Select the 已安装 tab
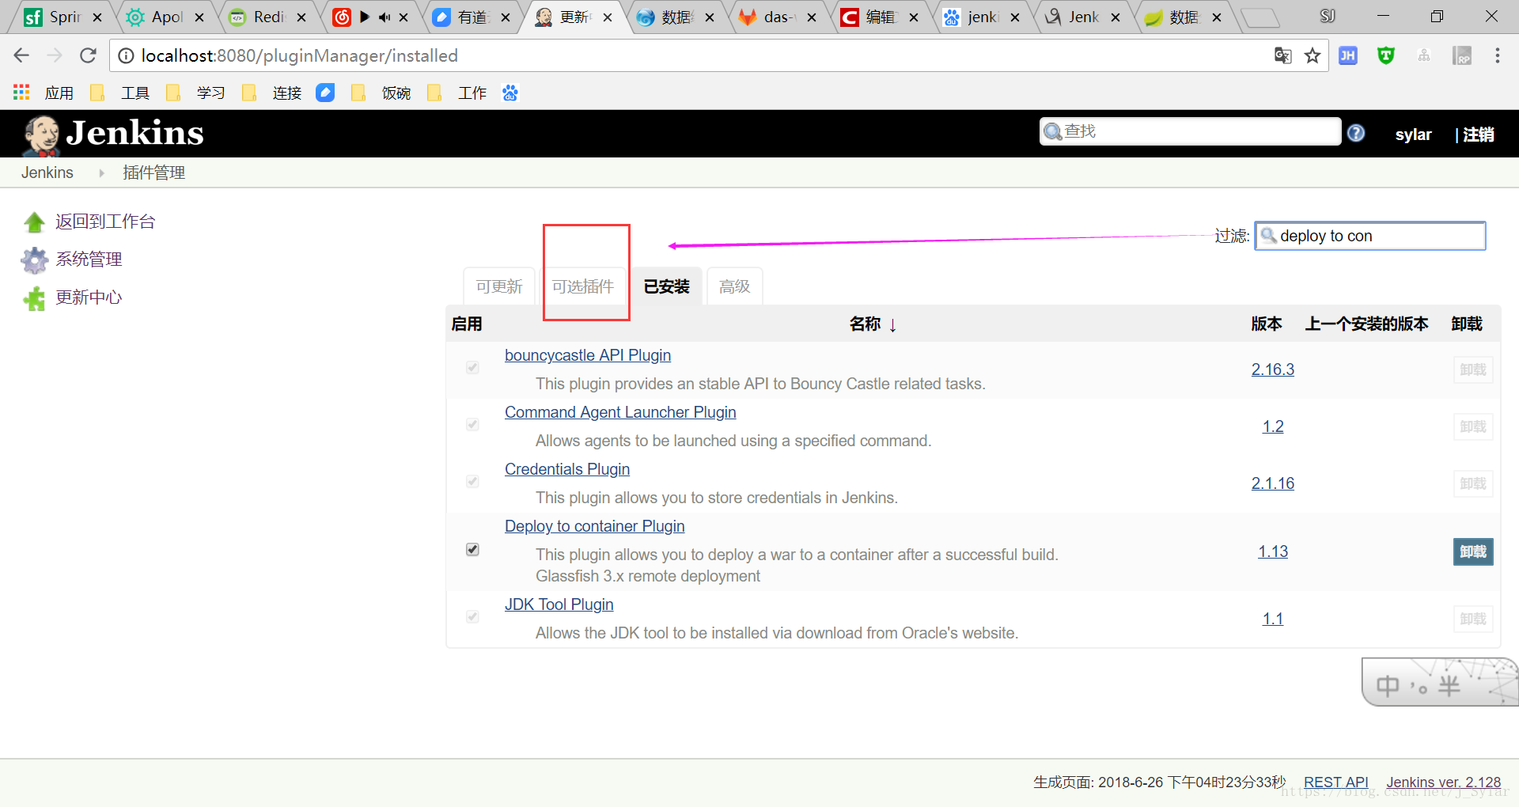Viewport: 1519px width, 807px height. (667, 286)
